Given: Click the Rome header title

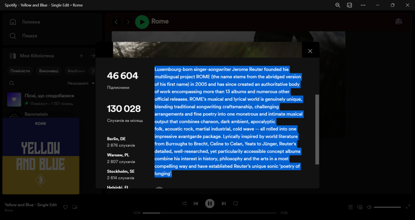Looking at the screenshot, I should (160, 22).
